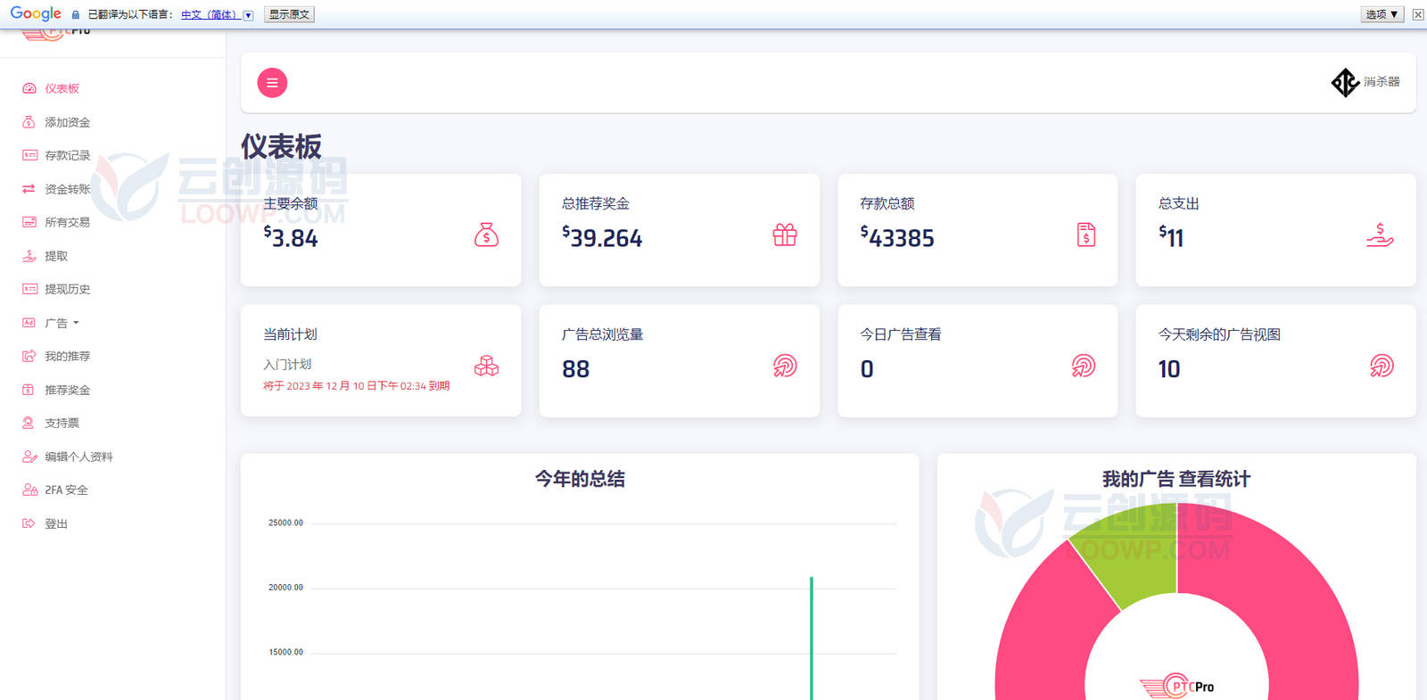Click the $3.84 main balance value
This screenshot has height=700, width=1427.
click(291, 237)
